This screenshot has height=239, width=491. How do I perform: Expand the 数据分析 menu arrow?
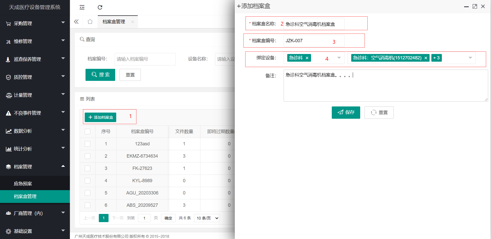63,130
